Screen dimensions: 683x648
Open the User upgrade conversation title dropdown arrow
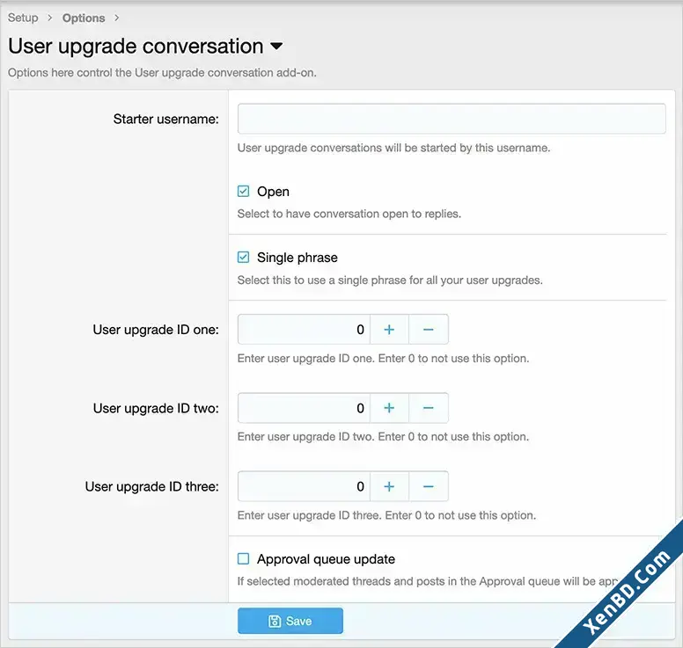point(276,46)
